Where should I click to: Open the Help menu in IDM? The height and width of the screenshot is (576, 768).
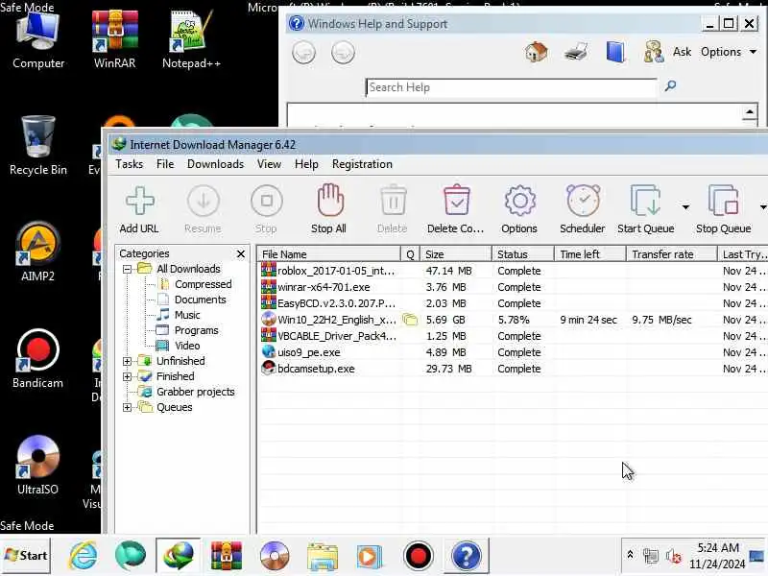[306, 164]
